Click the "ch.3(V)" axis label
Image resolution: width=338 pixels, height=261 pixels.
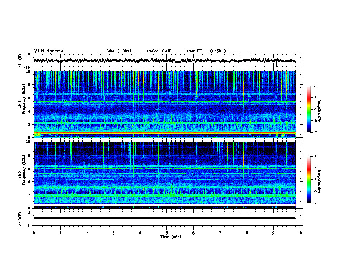pos(20,219)
